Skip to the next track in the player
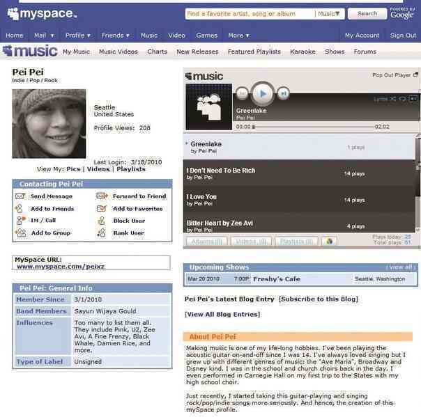 point(283,93)
